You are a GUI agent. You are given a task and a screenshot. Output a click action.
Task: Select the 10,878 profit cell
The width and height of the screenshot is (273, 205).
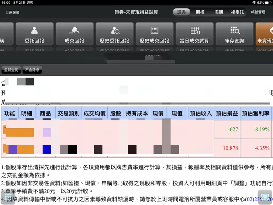coord(227,148)
